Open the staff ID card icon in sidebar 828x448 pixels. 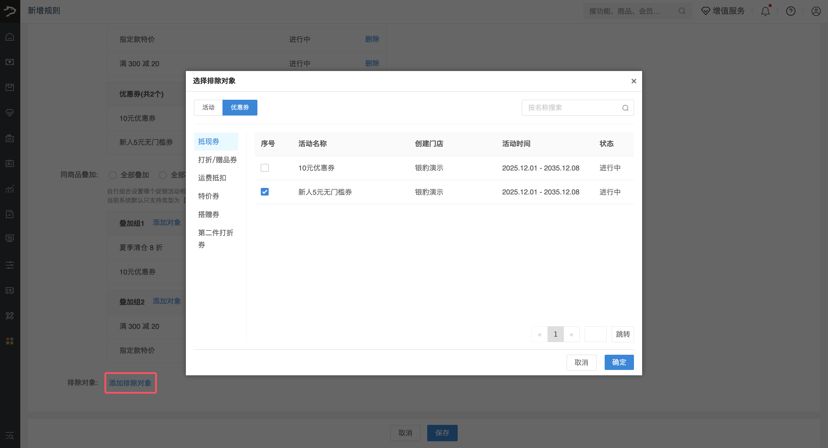[x=10, y=163]
